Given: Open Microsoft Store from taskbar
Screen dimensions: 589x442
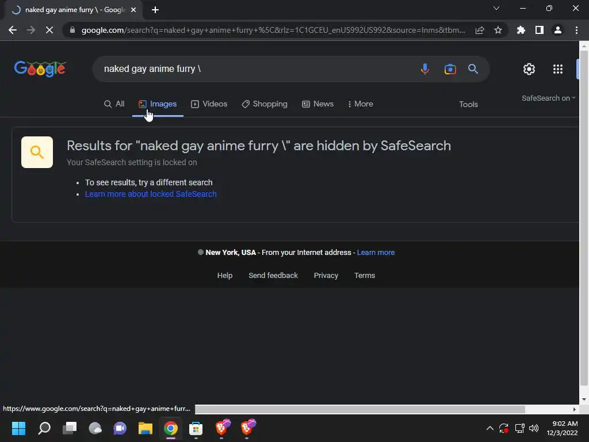Looking at the screenshot, I should click(196, 428).
